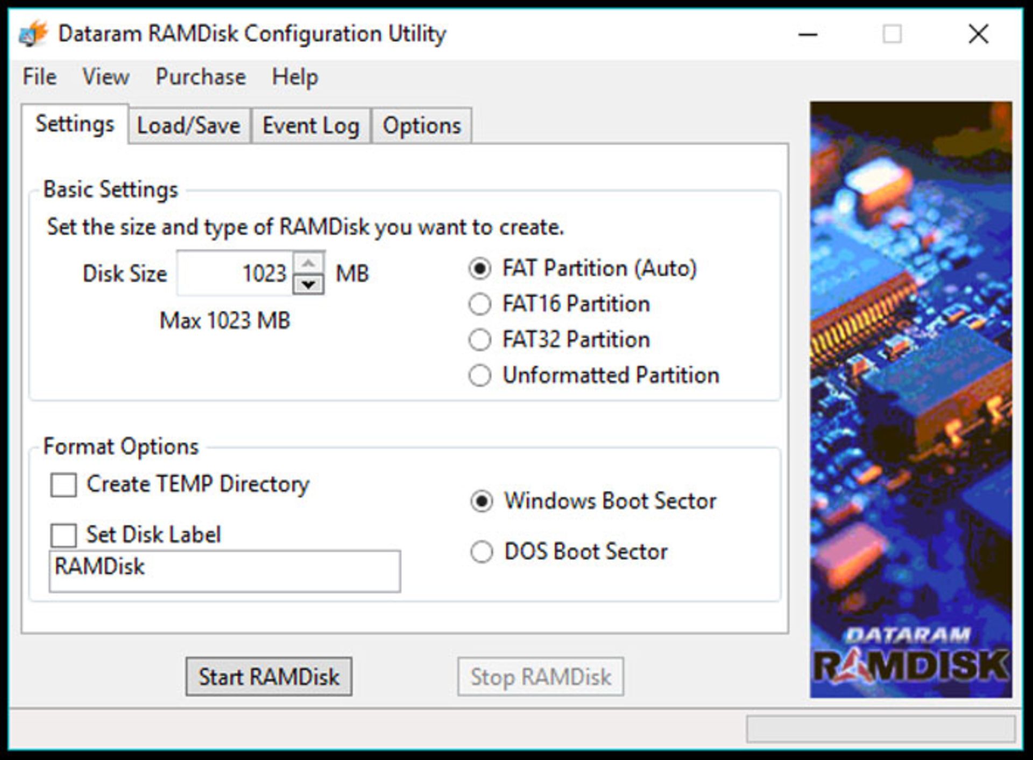Switch to the Event Log tab
Image resolution: width=1033 pixels, height=760 pixels.
(310, 126)
